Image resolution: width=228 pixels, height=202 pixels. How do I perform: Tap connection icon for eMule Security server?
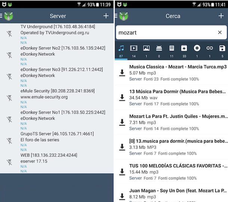pos(9,98)
